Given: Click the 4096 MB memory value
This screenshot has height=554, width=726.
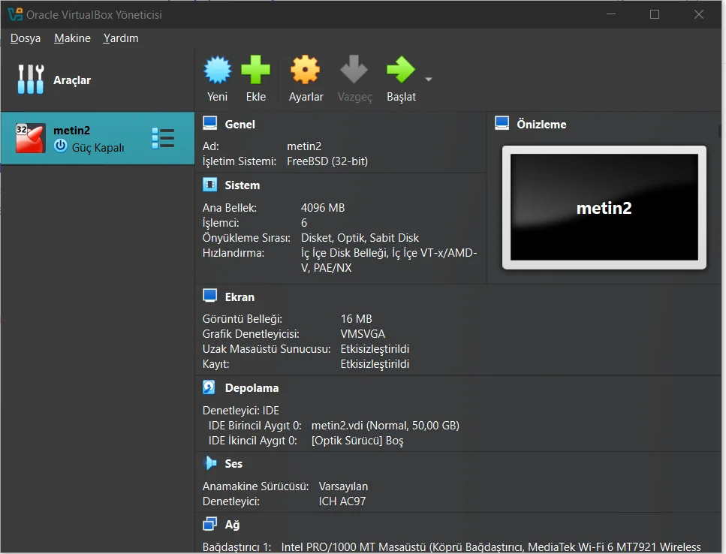Looking at the screenshot, I should click(323, 208).
